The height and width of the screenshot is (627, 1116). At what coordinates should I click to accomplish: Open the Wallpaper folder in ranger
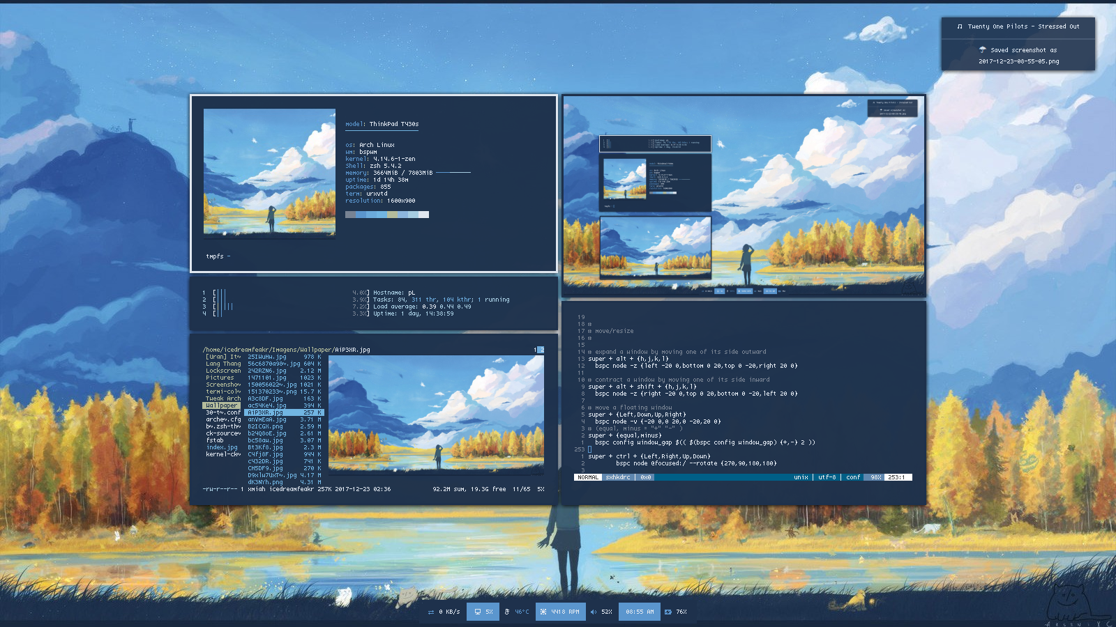tap(221, 405)
